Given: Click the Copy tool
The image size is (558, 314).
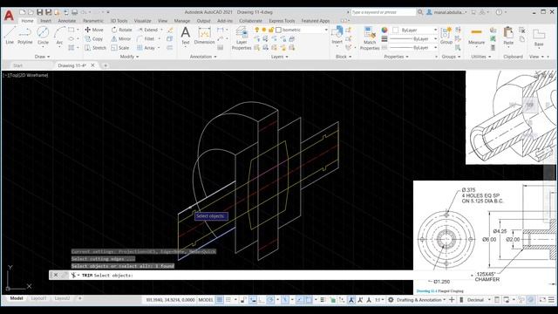Looking at the screenshot, I should (x=94, y=38).
